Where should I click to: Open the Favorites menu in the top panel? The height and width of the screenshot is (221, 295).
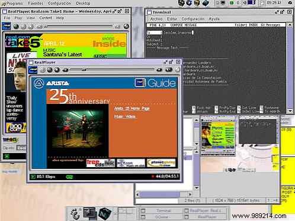[x=36, y=4]
